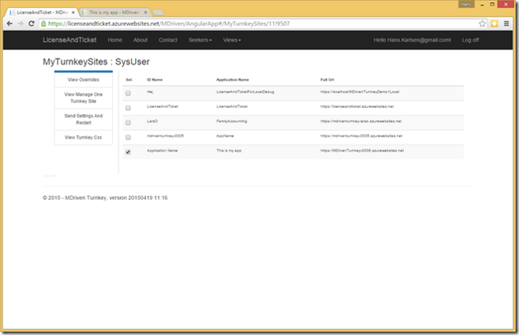Click the licenseandticket.azurewebsites.net URL cell

[x=357, y=106]
